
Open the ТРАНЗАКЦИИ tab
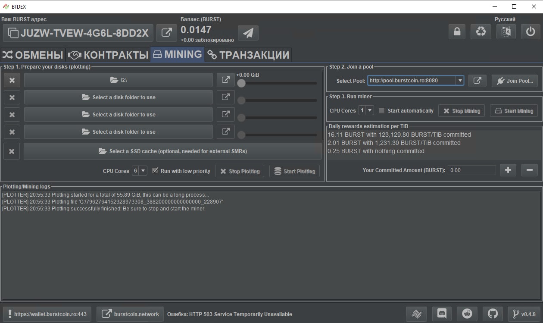pyautogui.click(x=248, y=55)
